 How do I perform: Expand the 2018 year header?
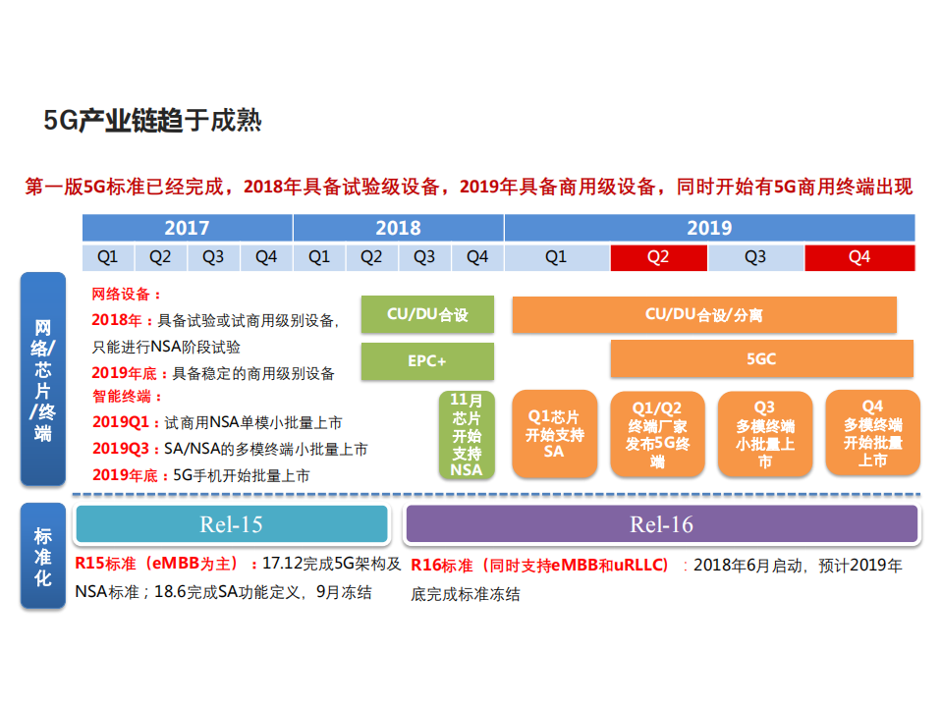(397, 227)
